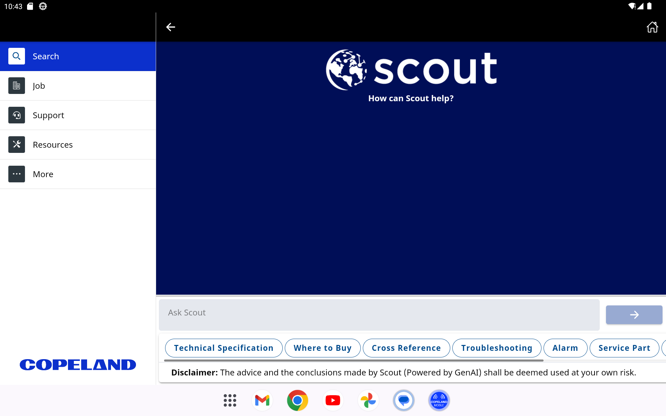
Task: Go to home via house icon
Action: click(x=652, y=27)
